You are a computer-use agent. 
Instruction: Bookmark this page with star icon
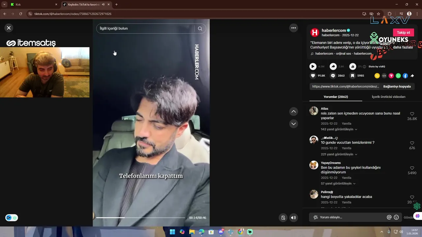pyautogui.click(x=378, y=14)
